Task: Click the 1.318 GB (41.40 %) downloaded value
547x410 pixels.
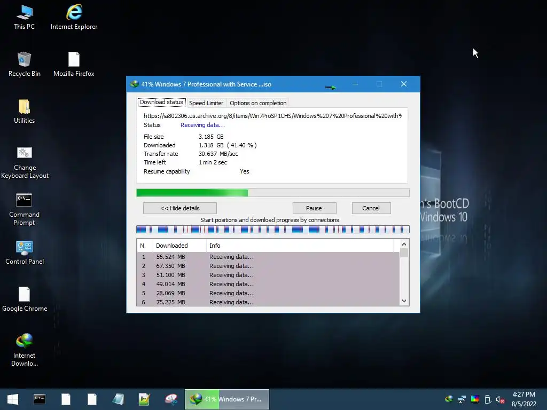Action: pos(228,145)
